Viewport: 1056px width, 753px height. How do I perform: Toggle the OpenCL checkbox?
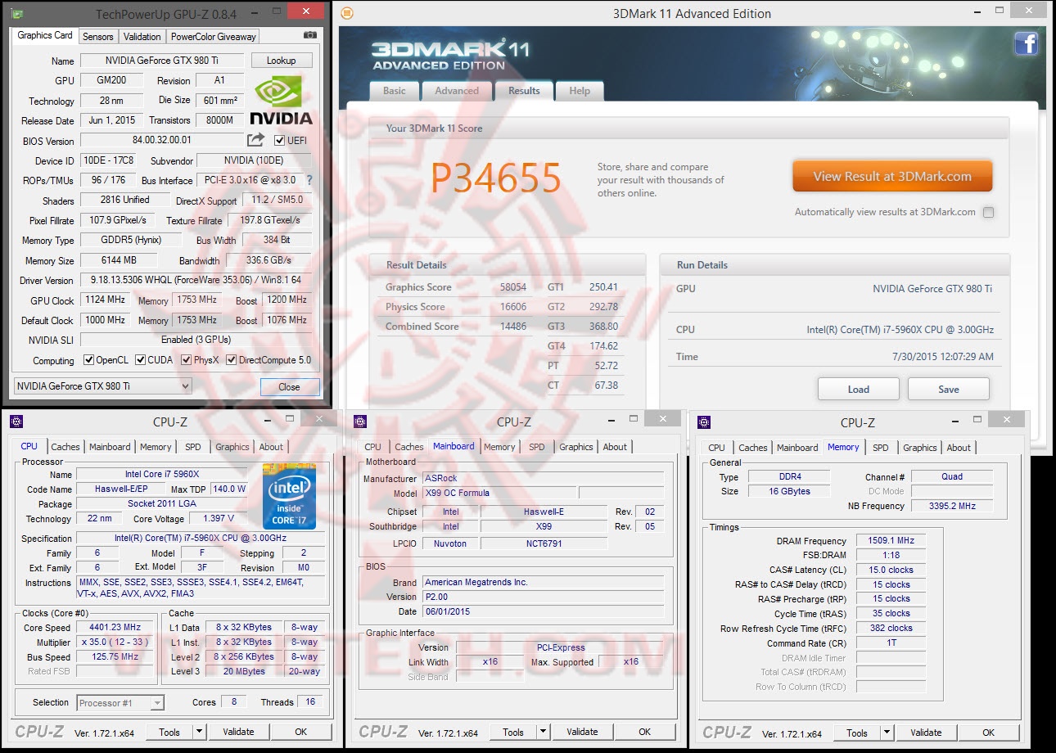(89, 360)
